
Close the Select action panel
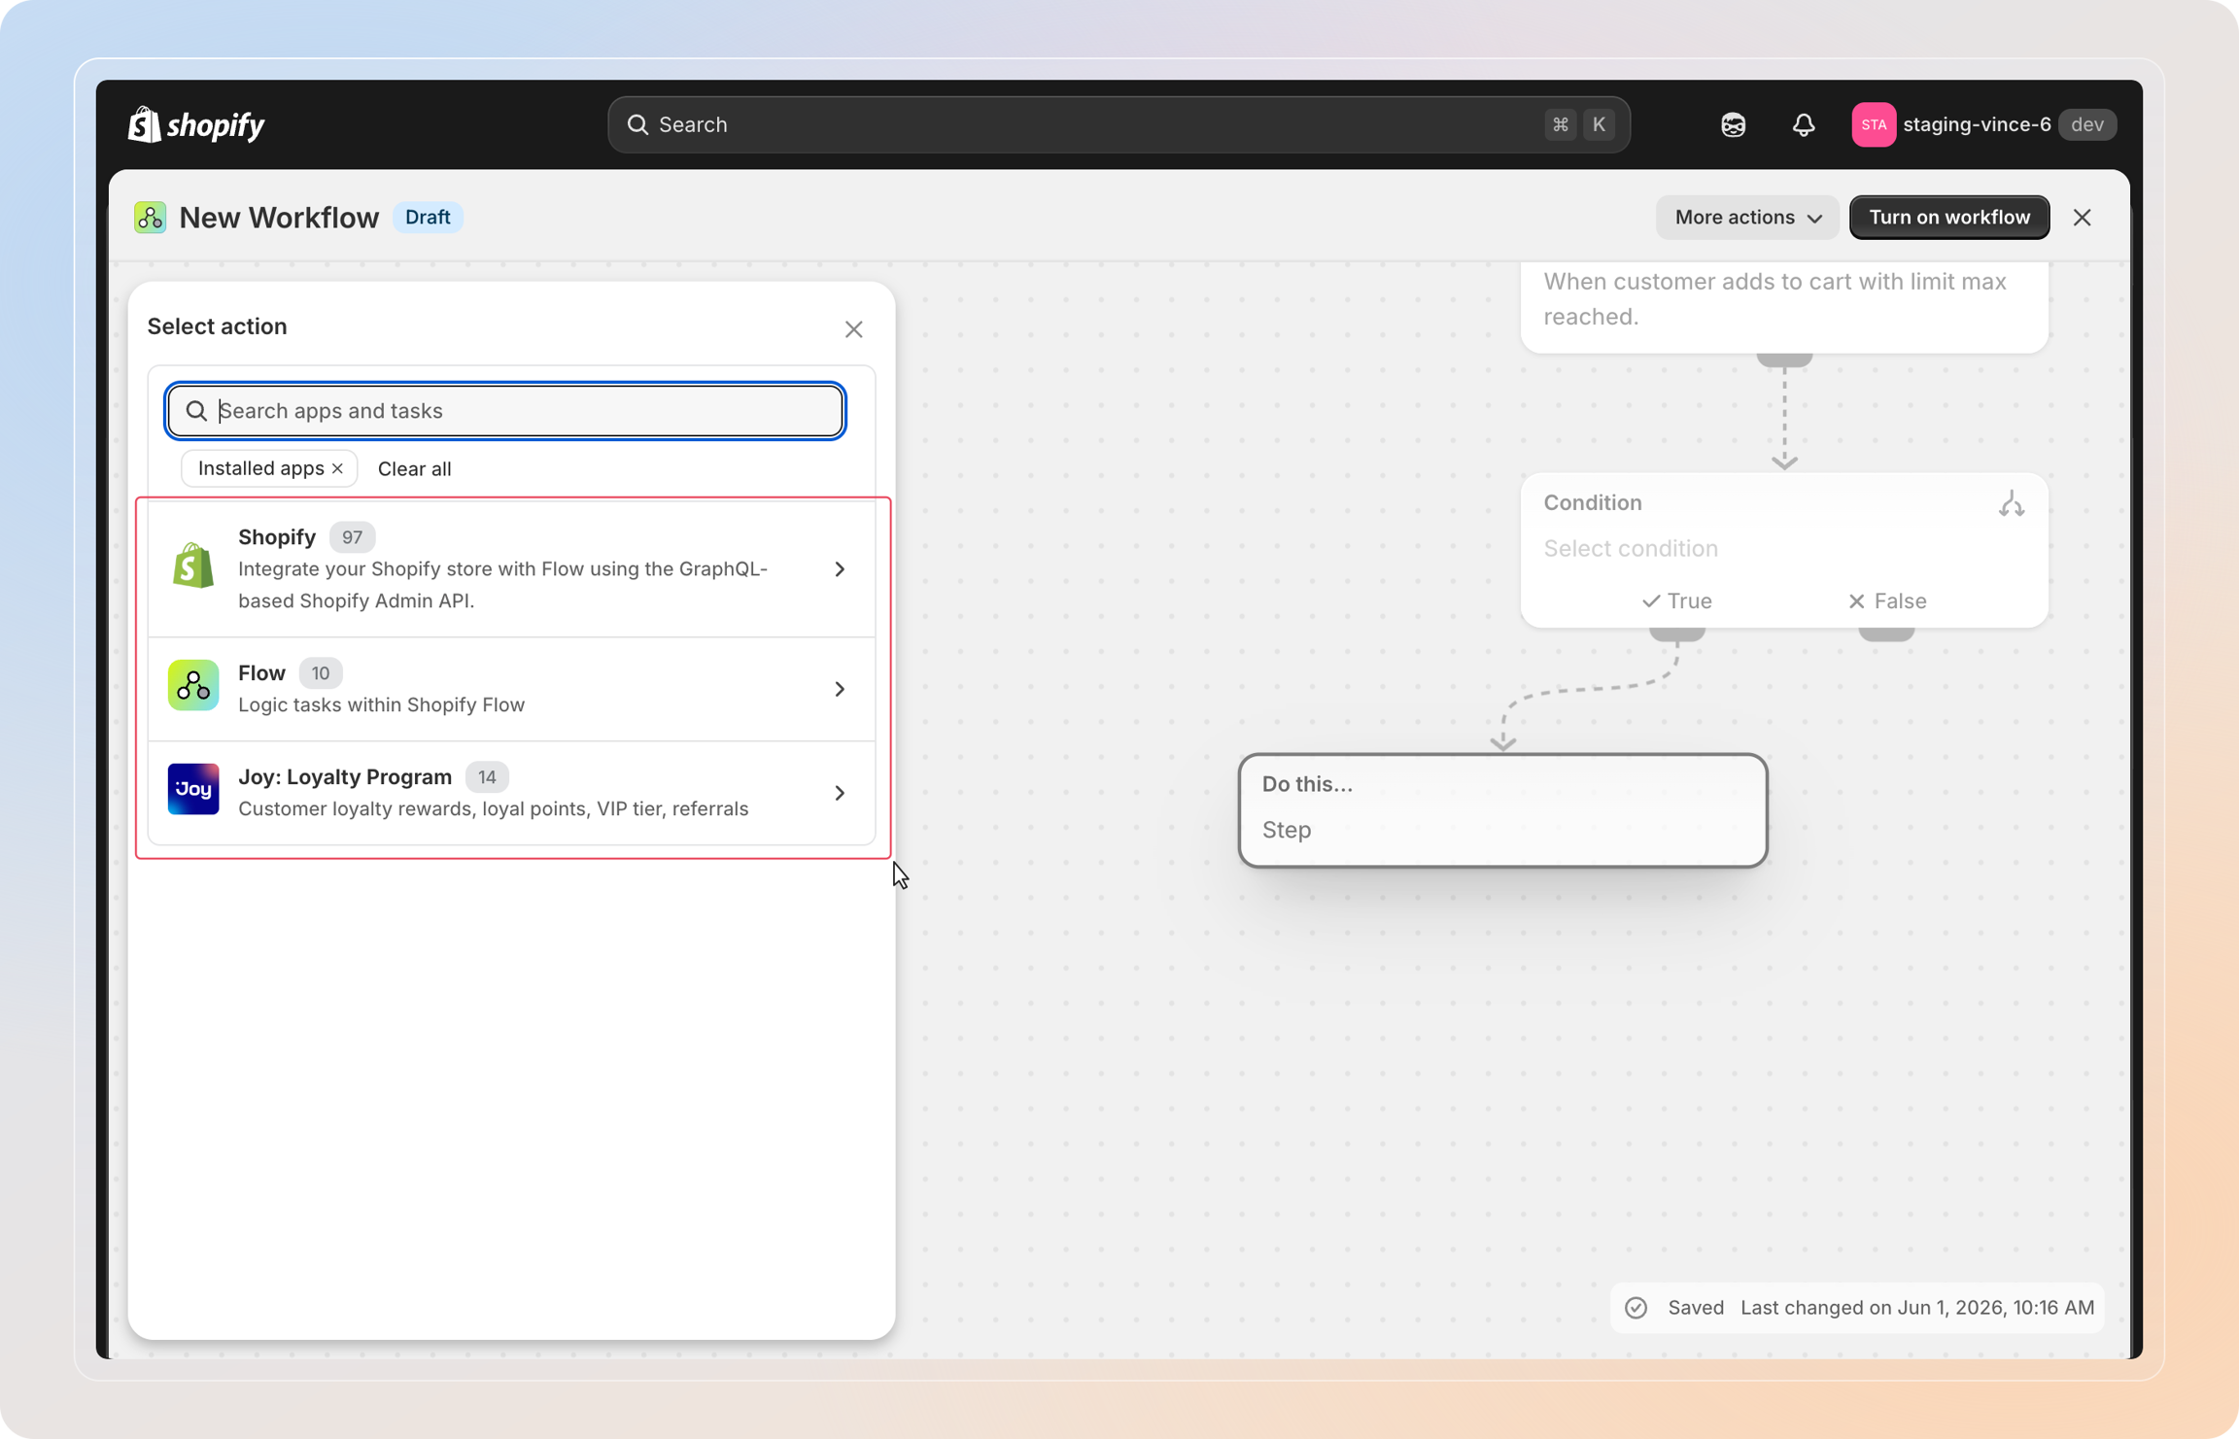[853, 329]
